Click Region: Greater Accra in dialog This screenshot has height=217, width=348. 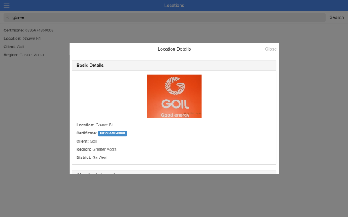coord(96,149)
